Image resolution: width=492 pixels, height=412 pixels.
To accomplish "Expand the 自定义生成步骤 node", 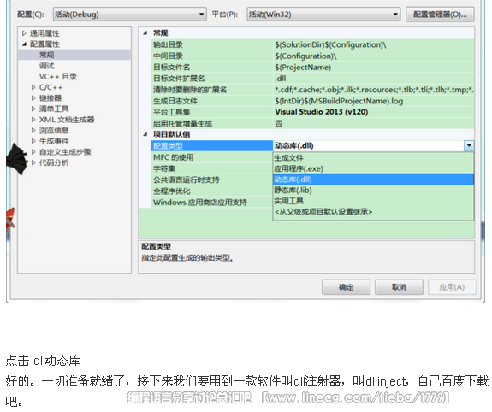I will pyautogui.click(x=33, y=152).
